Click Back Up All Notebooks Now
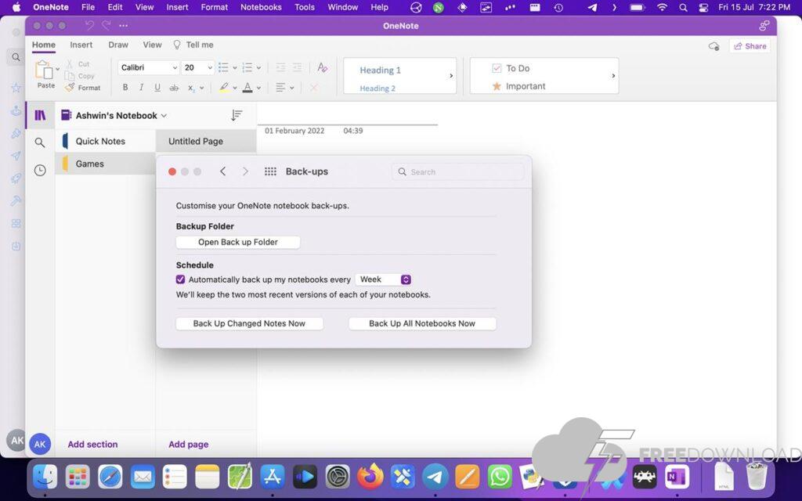The width and height of the screenshot is (802, 501). (422, 323)
